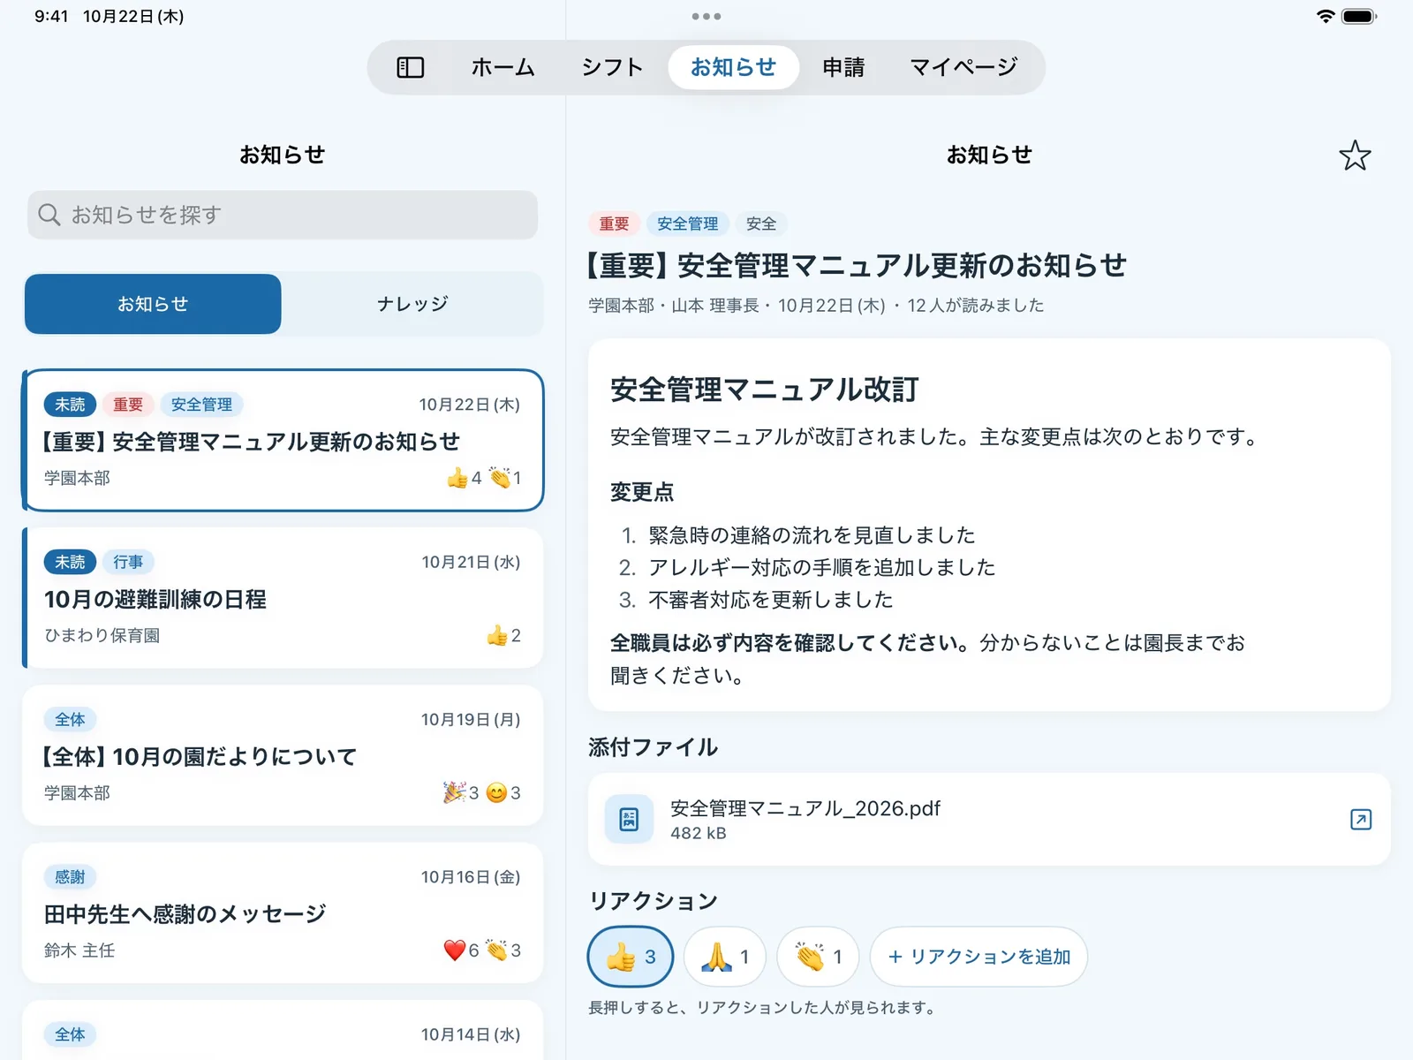Focus the お知らせを探す search field
This screenshot has width=1413, height=1060.
(x=283, y=215)
